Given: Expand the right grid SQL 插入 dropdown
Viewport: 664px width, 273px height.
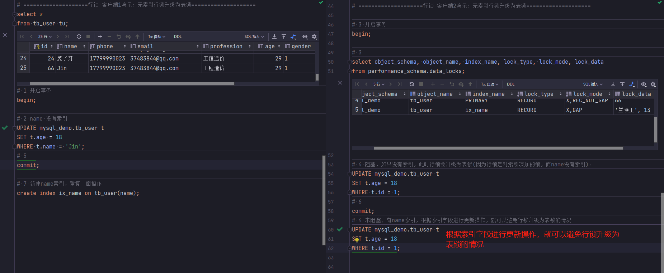Looking at the screenshot, I should point(593,84).
